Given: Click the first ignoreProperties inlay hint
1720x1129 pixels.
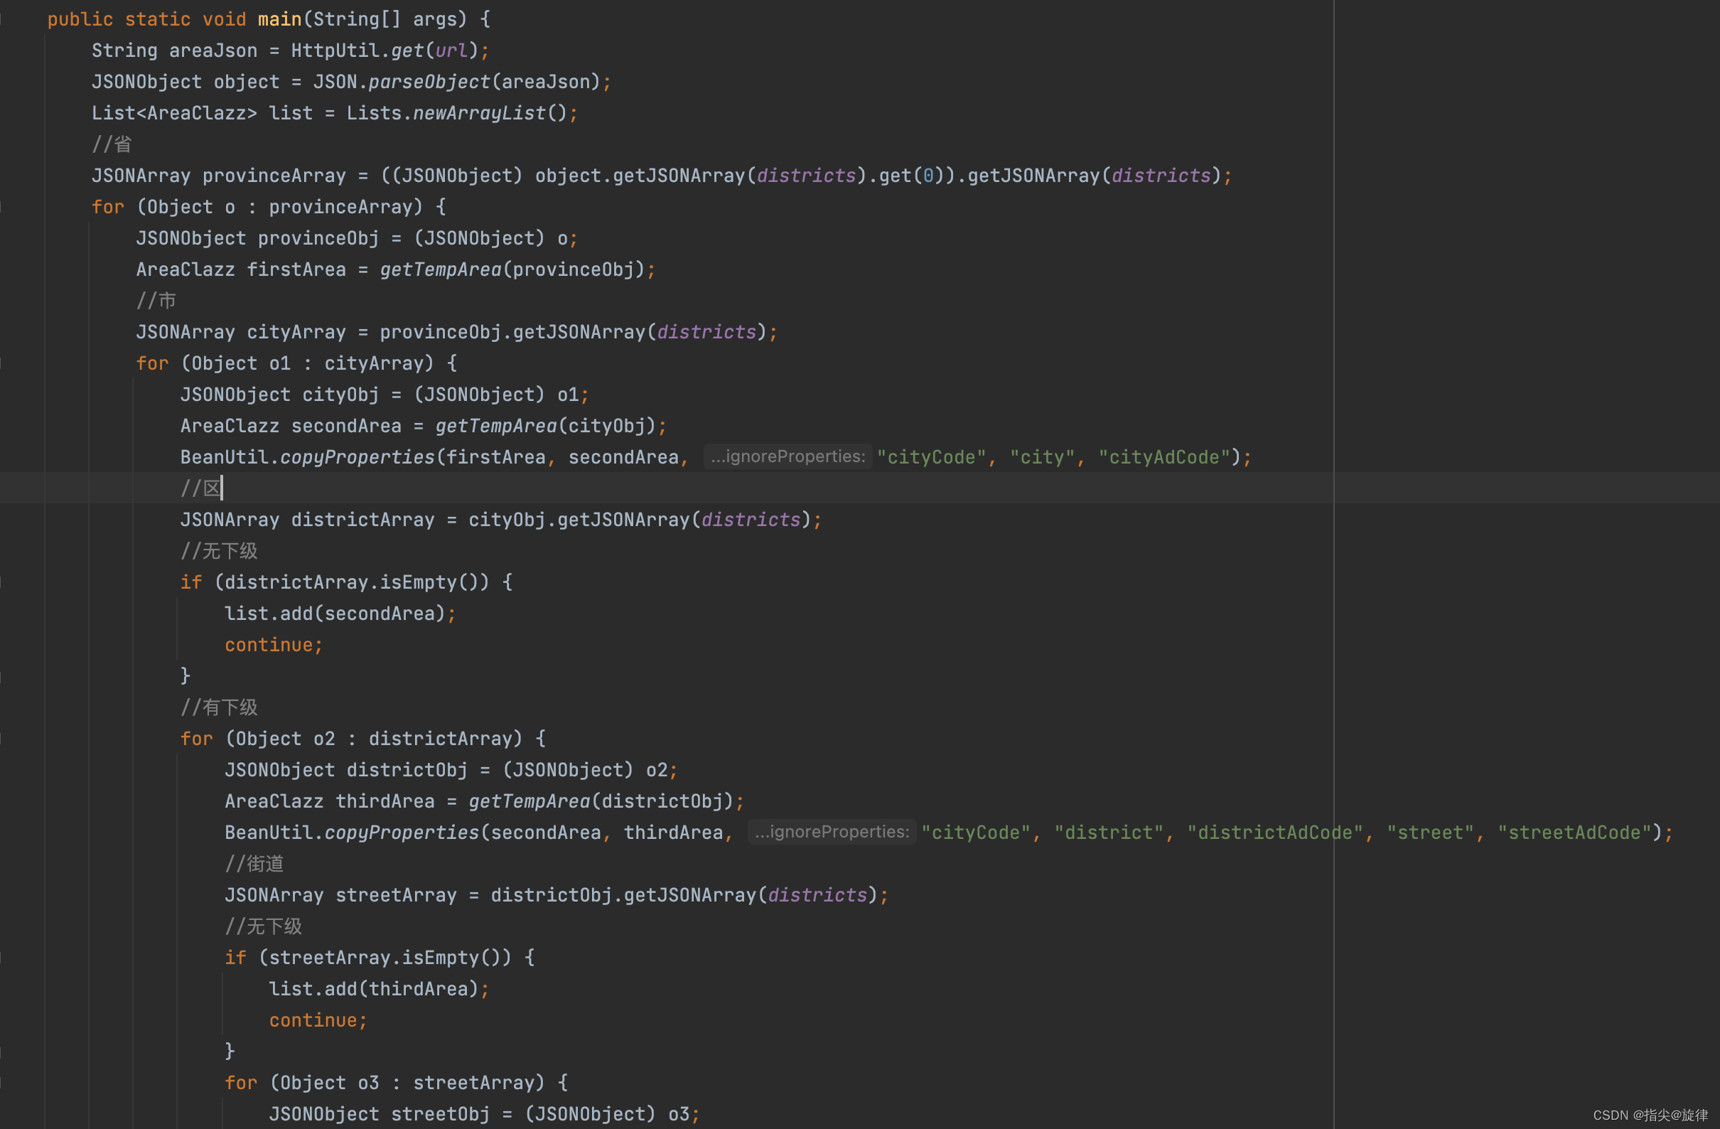Looking at the screenshot, I should [788, 457].
